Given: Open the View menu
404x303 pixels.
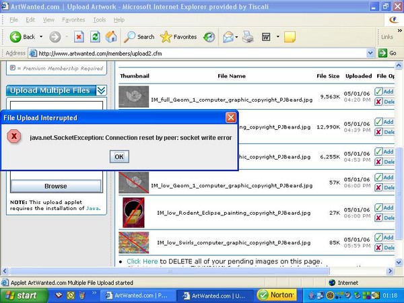Looking at the screenshot, I should click(48, 20).
